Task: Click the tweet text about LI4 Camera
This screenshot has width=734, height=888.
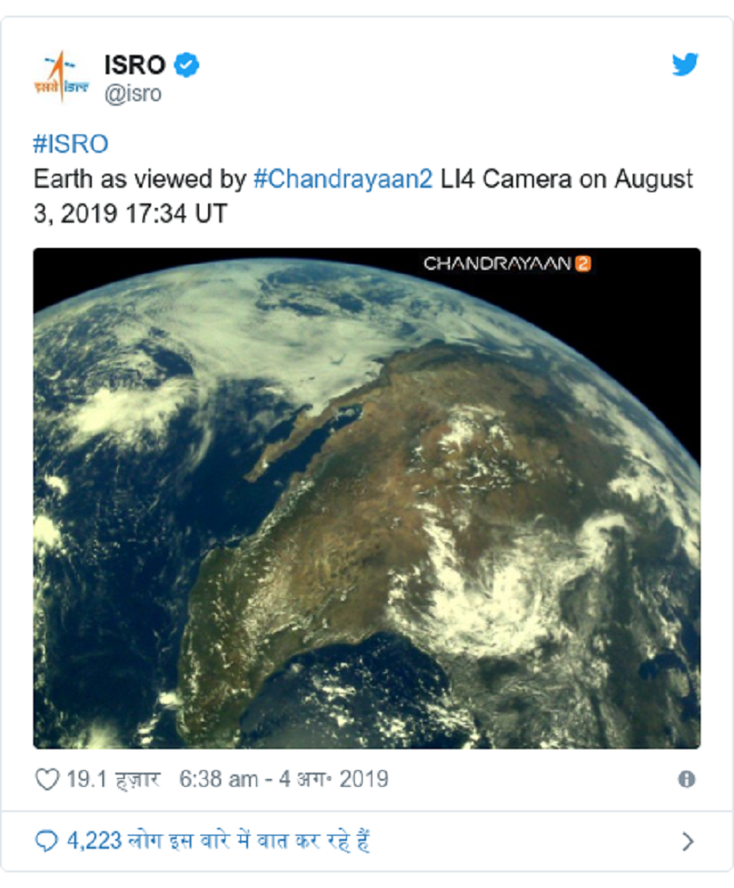Action: coord(363,196)
